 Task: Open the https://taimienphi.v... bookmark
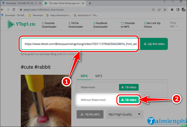point(58,15)
